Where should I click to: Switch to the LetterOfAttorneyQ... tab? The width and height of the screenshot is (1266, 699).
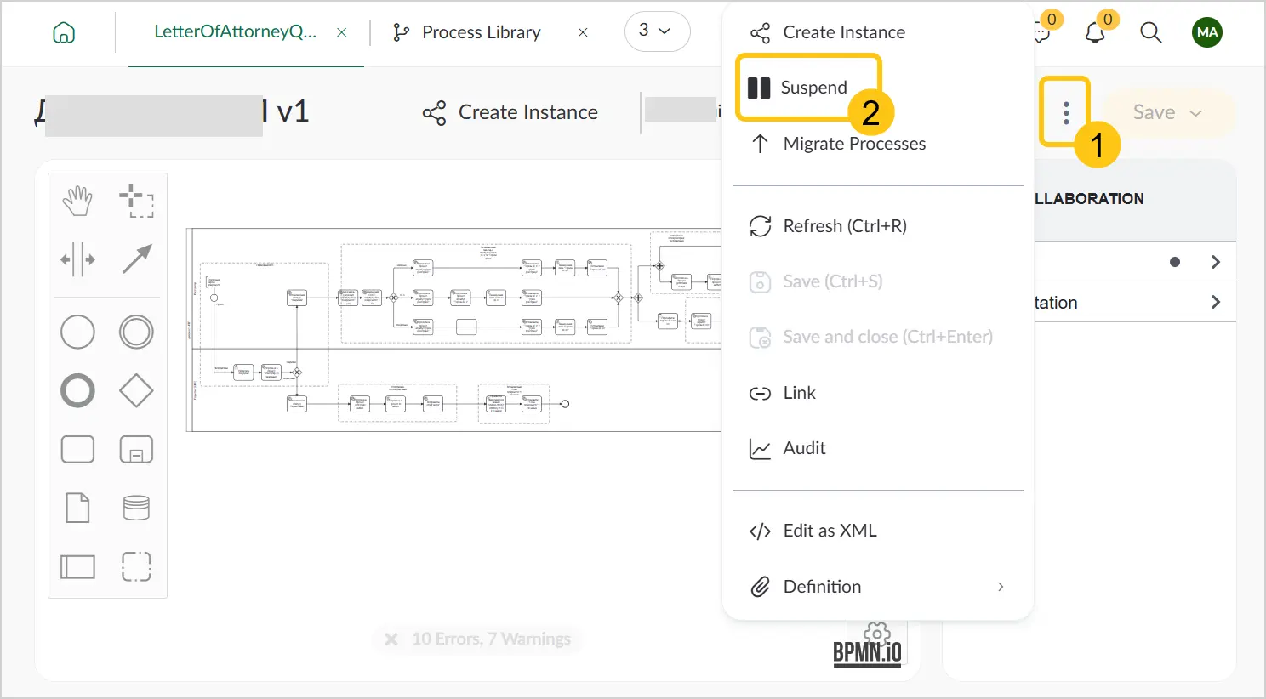[x=235, y=32]
